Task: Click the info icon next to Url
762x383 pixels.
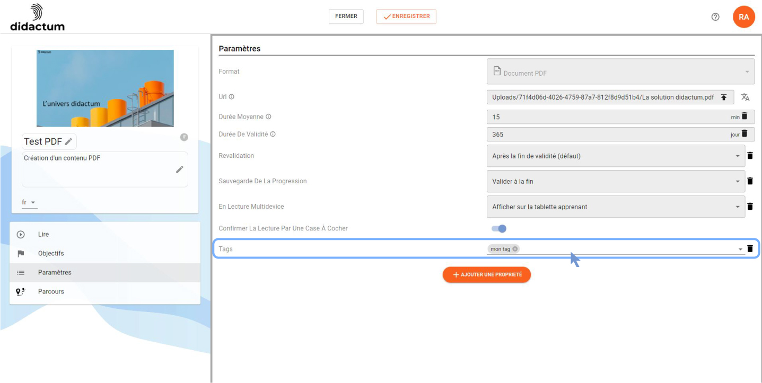Action: click(231, 97)
